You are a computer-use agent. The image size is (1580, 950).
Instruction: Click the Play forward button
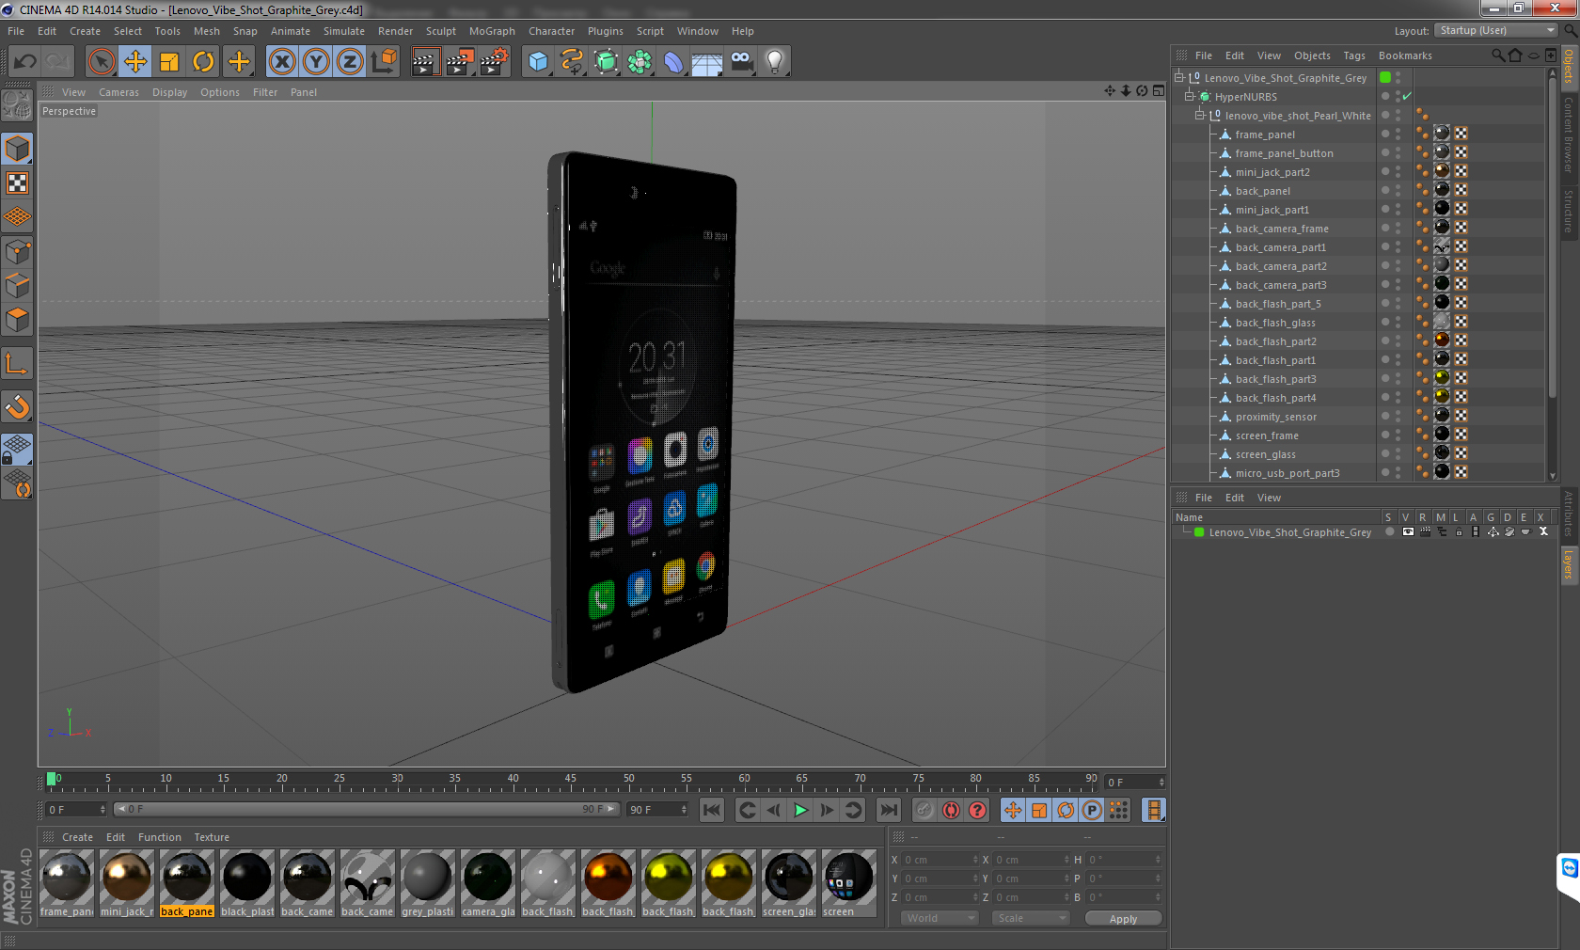[x=800, y=810]
